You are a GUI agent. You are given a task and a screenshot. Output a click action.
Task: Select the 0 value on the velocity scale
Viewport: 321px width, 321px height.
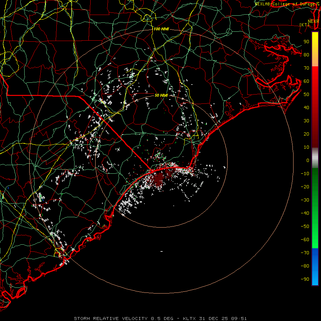[x=308, y=160]
